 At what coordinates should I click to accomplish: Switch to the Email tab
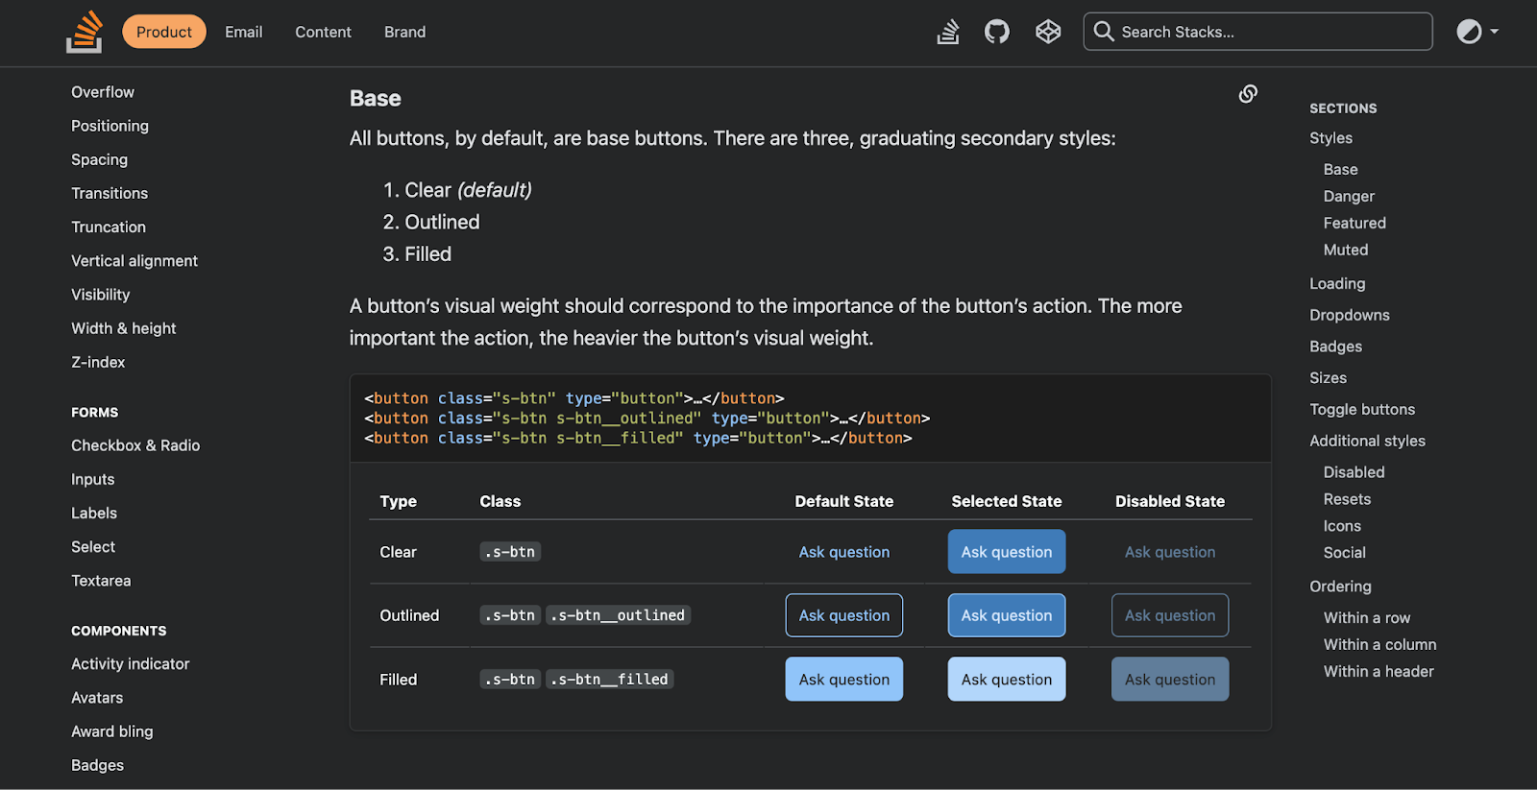[243, 32]
